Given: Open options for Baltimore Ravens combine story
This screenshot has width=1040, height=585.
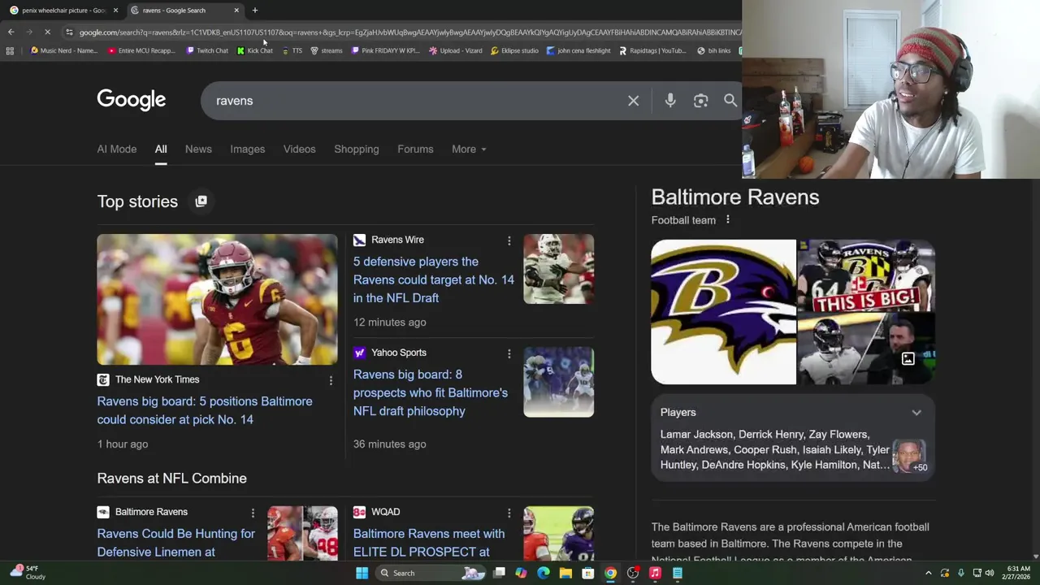Looking at the screenshot, I should pos(253,513).
